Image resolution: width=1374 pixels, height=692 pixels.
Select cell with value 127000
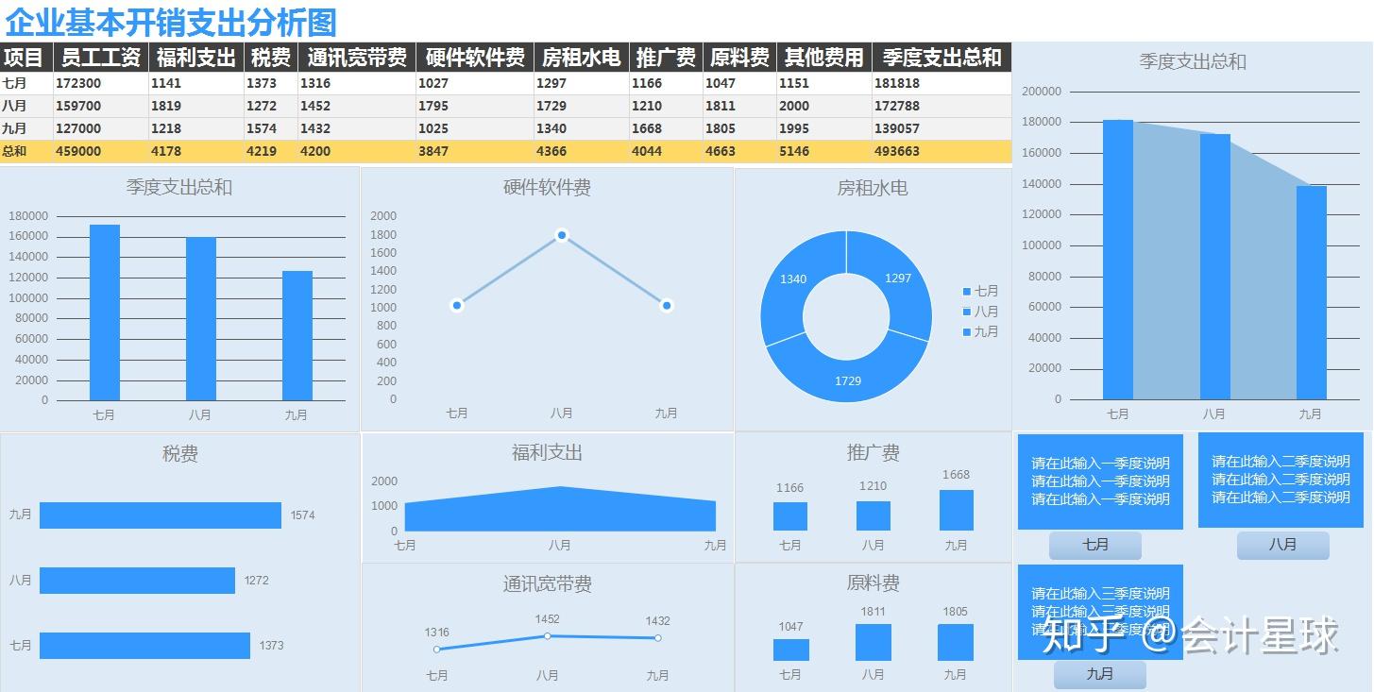101,128
